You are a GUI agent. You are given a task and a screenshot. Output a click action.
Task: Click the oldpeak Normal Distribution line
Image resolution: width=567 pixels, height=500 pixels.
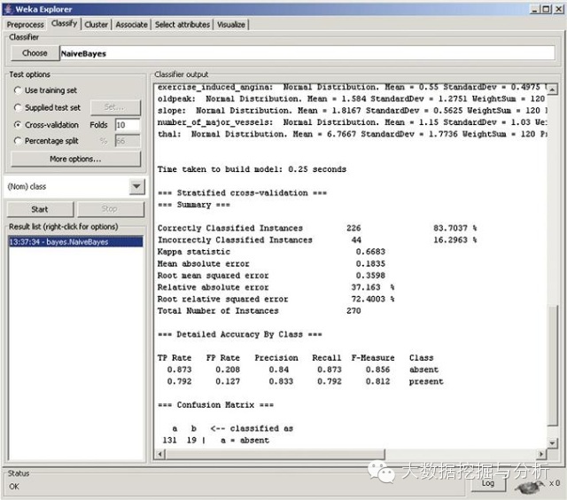(351, 98)
